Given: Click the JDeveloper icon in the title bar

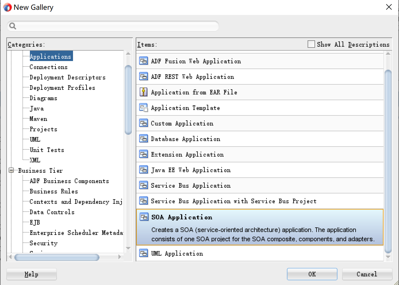Looking at the screenshot, I should (x=7, y=7).
